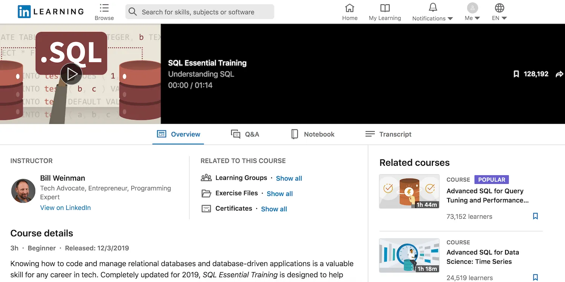
Task: Click View on LinkedIn link
Action: tap(66, 208)
